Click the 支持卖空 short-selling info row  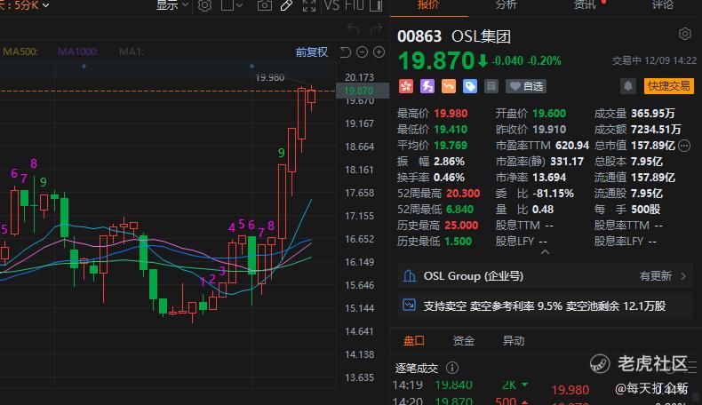pyautogui.click(x=545, y=306)
